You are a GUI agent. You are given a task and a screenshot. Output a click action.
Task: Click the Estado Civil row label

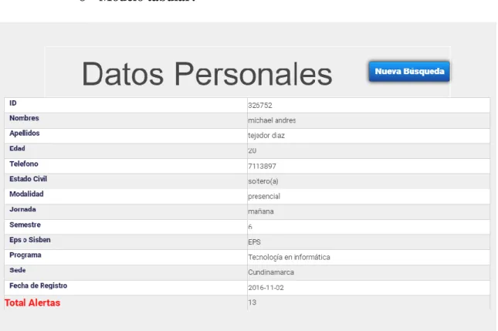tap(29, 179)
